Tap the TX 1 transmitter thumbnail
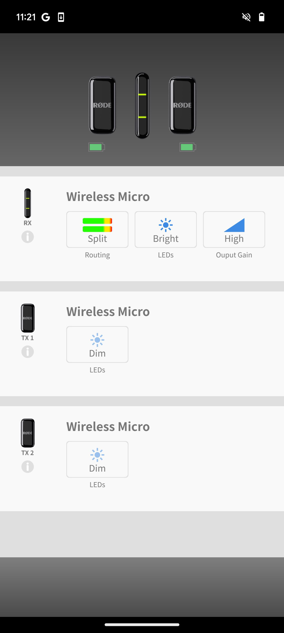This screenshot has width=284, height=633. 28,318
